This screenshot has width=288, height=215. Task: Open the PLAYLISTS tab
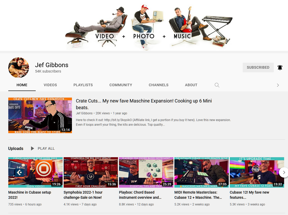[x=83, y=85]
